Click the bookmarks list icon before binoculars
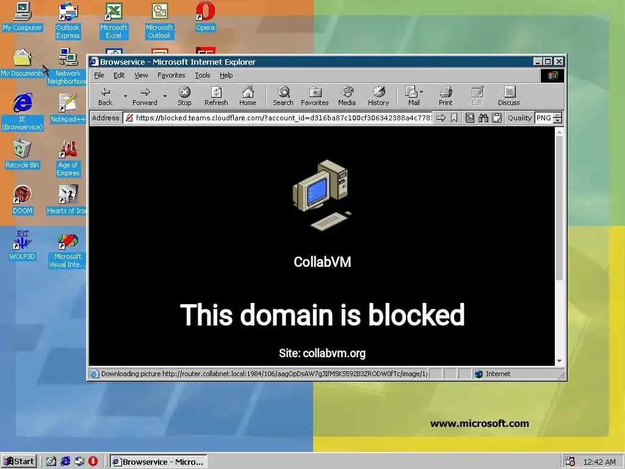 pos(470,118)
